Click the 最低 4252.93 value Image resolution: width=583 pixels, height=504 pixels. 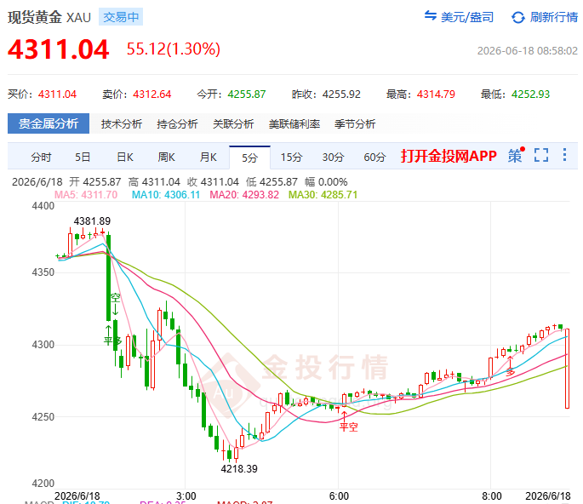[530, 94]
